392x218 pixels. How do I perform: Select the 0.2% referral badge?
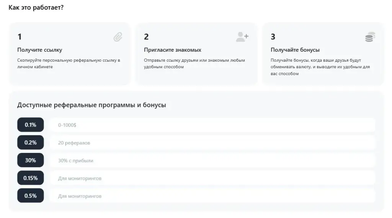(x=31, y=143)
